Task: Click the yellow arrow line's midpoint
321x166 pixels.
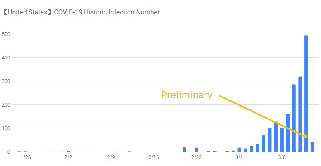Action: tap(263, 116)
